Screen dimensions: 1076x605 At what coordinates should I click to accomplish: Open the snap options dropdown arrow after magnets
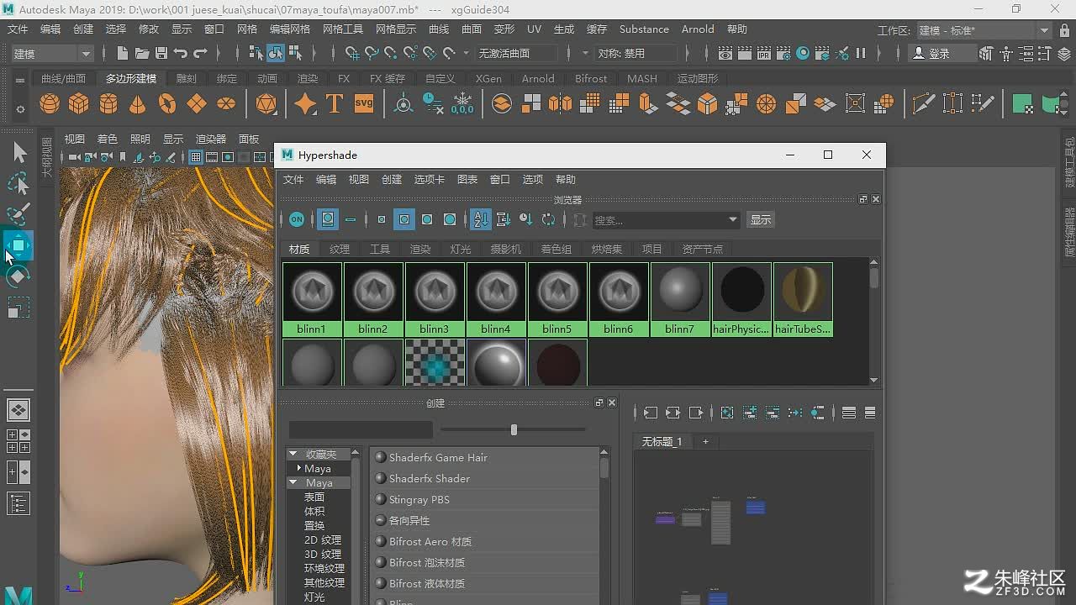(467, 53)
